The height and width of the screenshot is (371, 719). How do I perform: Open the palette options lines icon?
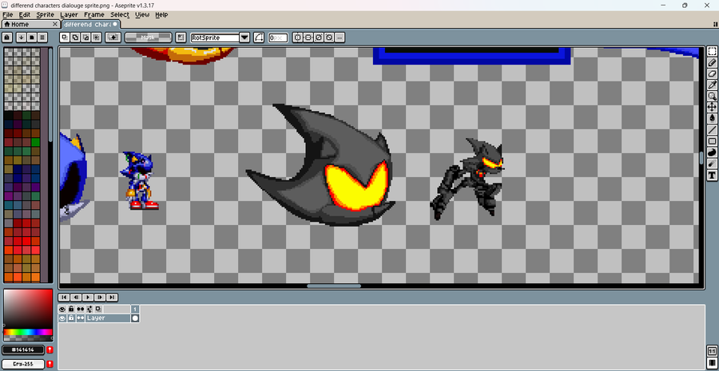[x=42, y=37]
